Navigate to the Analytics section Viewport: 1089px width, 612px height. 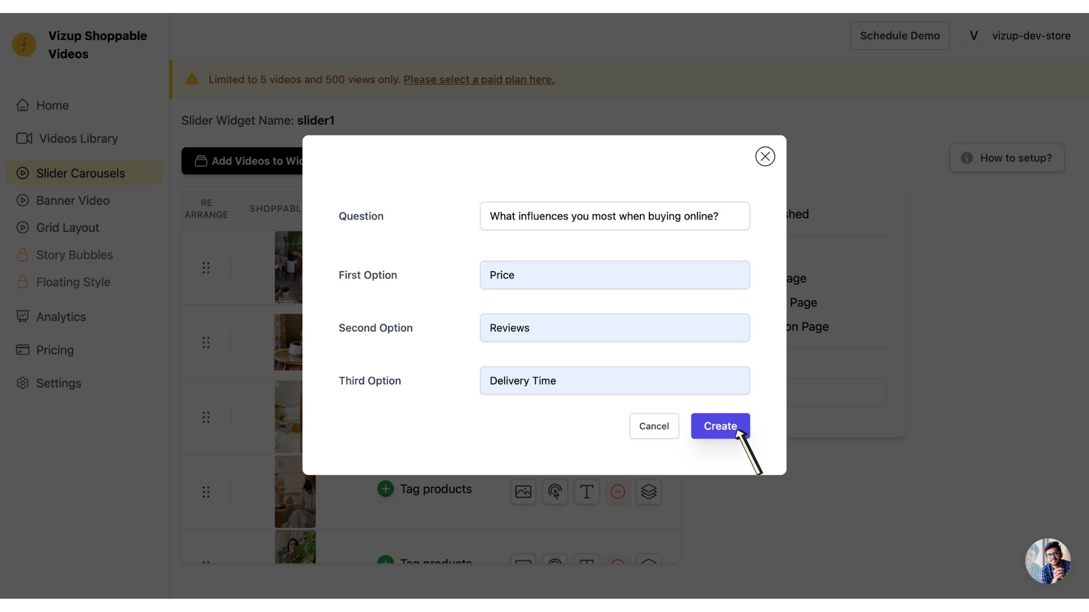point(61,316)
